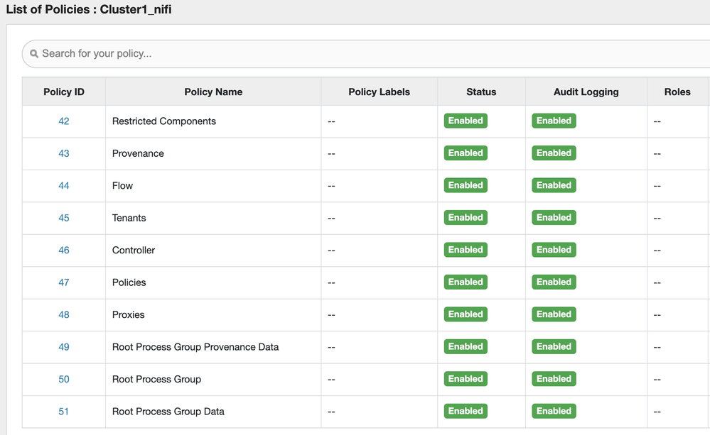
Task: Select the 'Root Process Group' policy name
Action: 156,379
